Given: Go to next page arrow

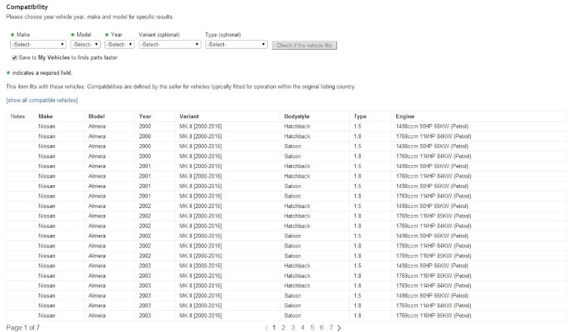Looking at the screenshot, I should click(339, 328).
